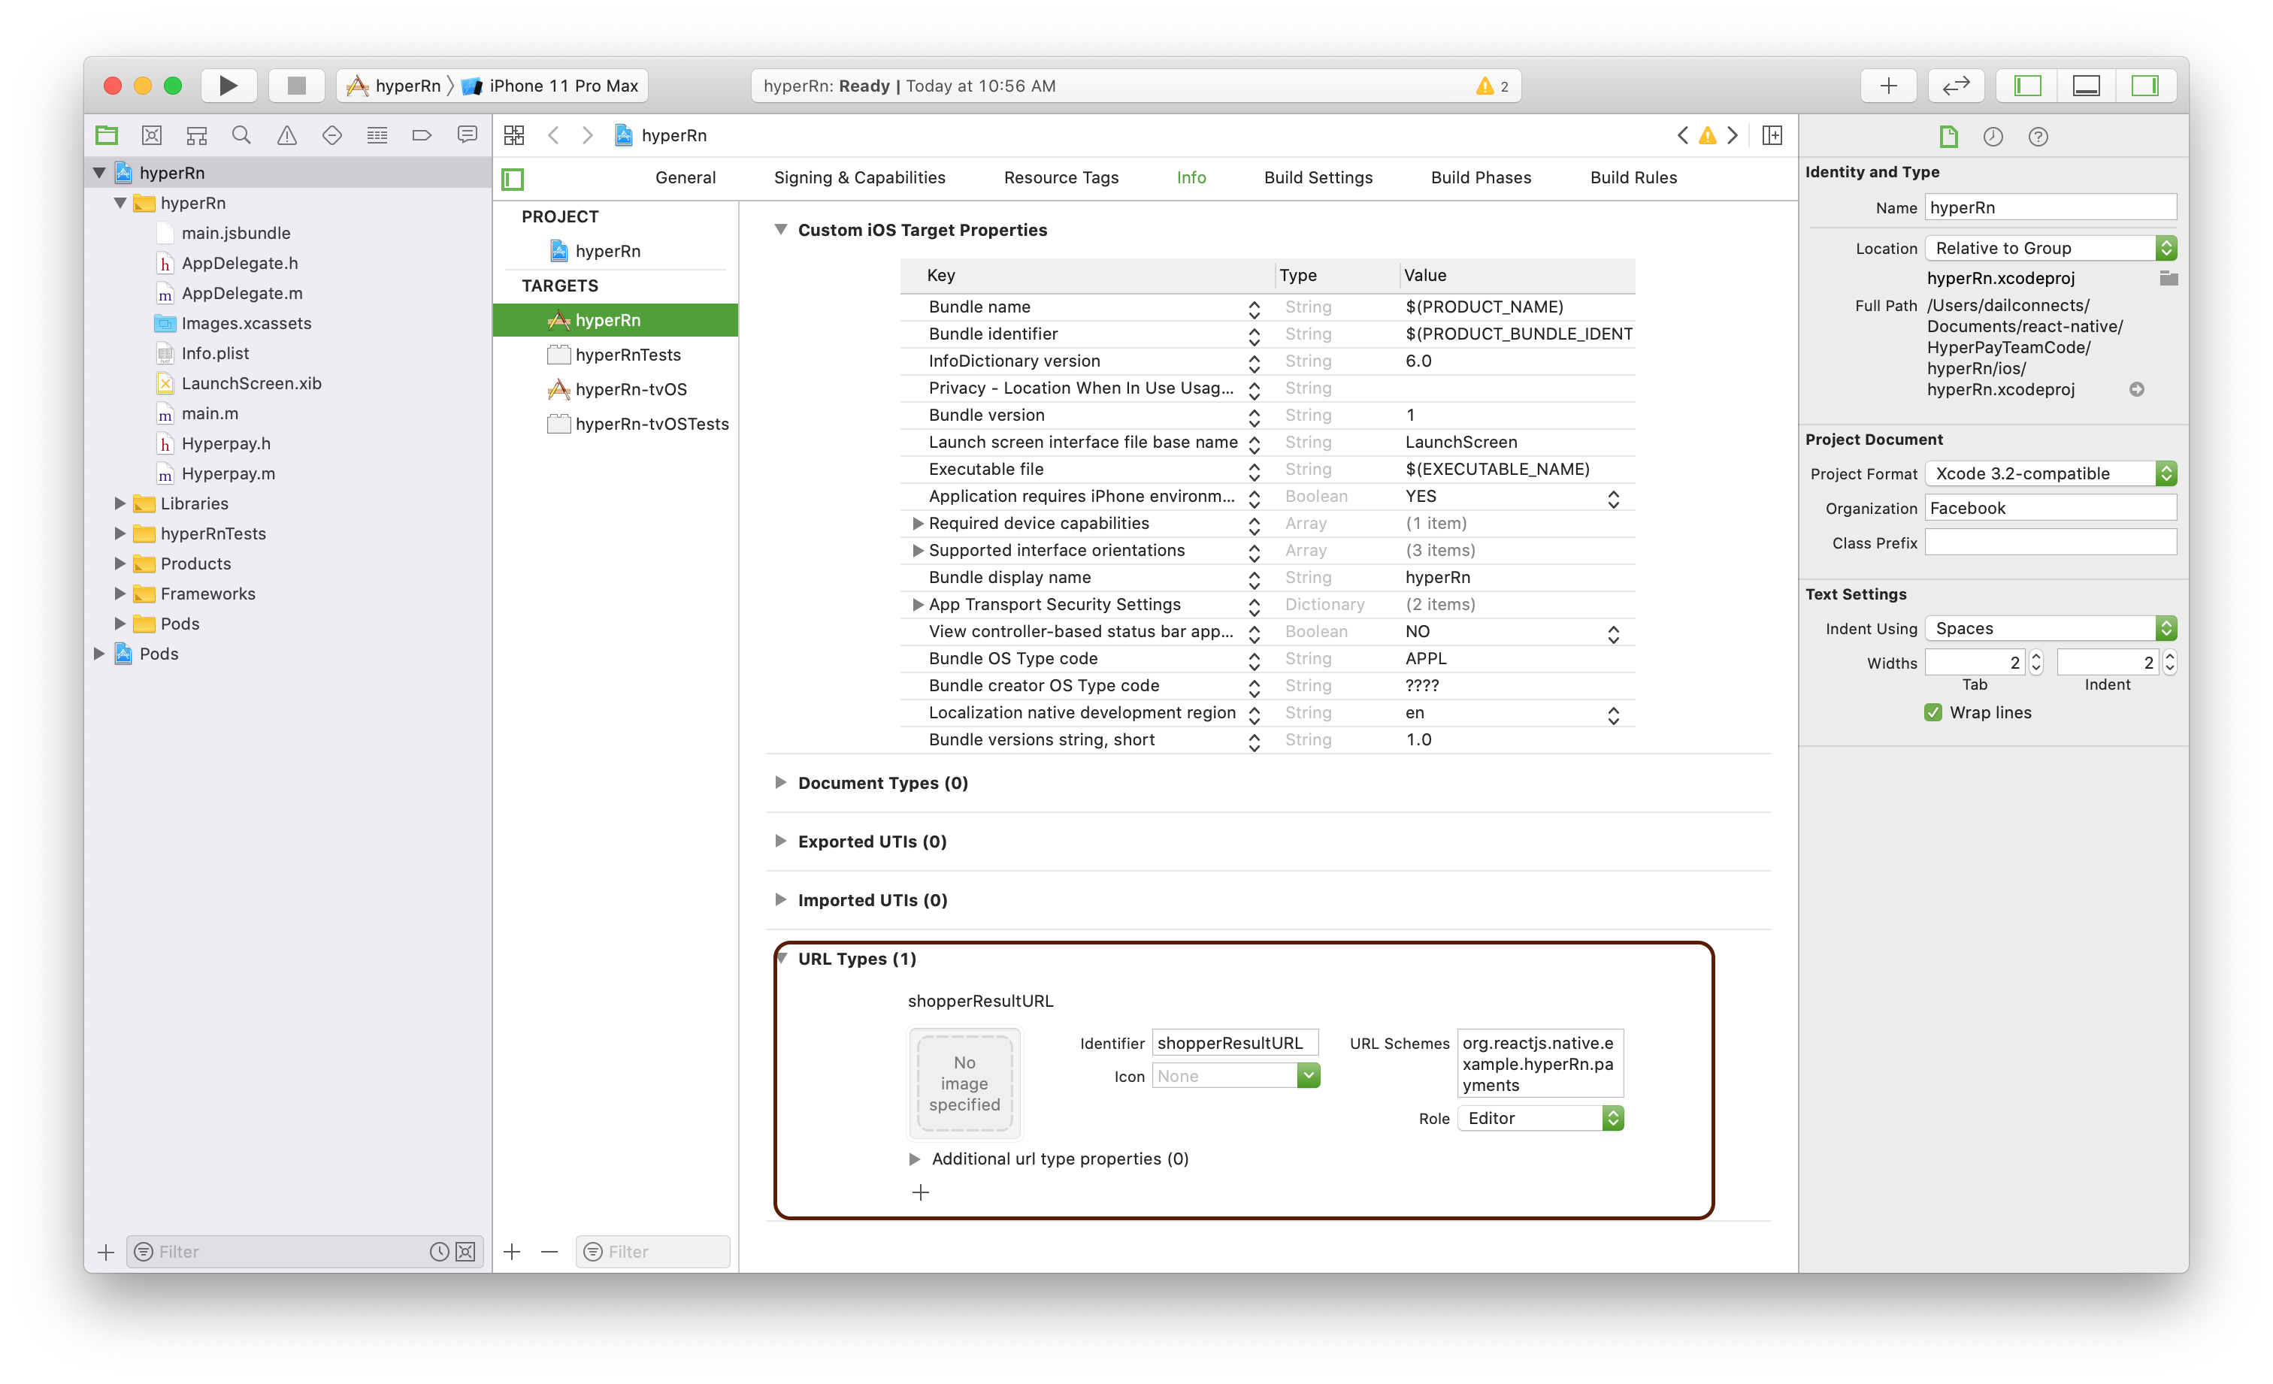Toggle the Debug area panel
The width and height of the screenshot is (2273, 1384).
2086,86
